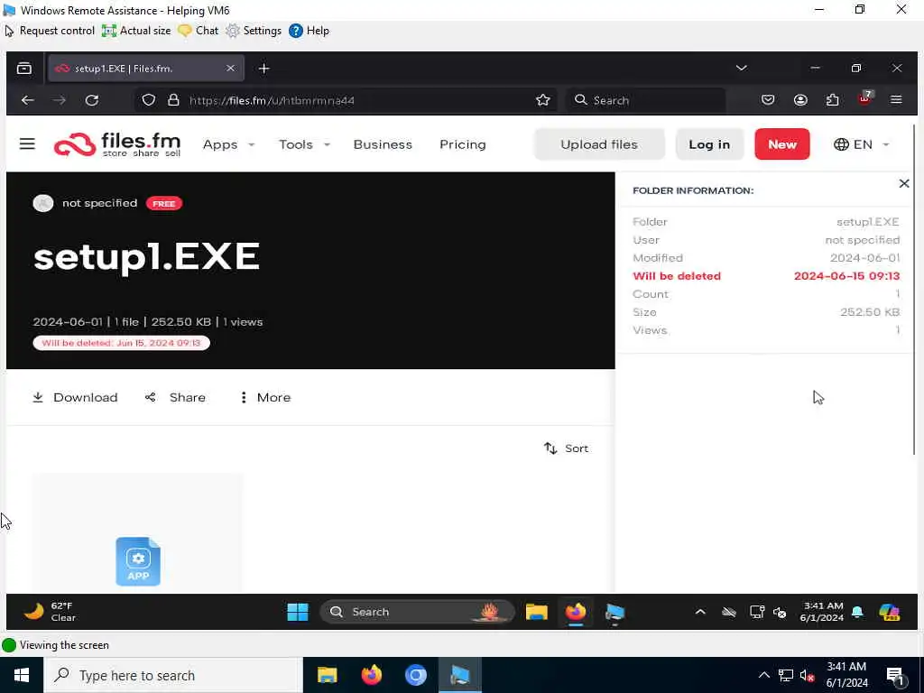Click the Will be deleted date 2024-06-15 09:13
This screenshot has height=693, width=924.
tap(846, 276)
